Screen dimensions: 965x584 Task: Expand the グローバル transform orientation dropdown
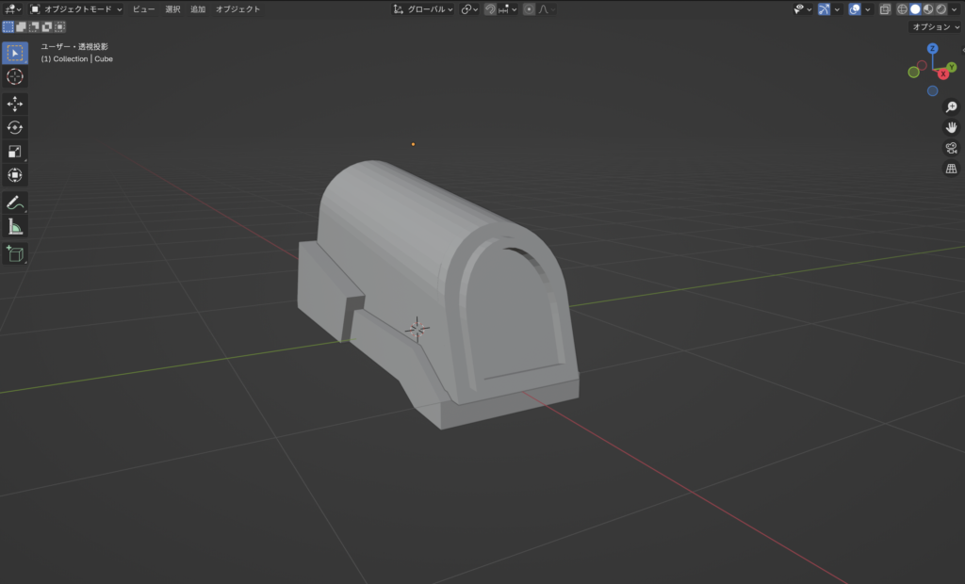(x=424, y=9)
